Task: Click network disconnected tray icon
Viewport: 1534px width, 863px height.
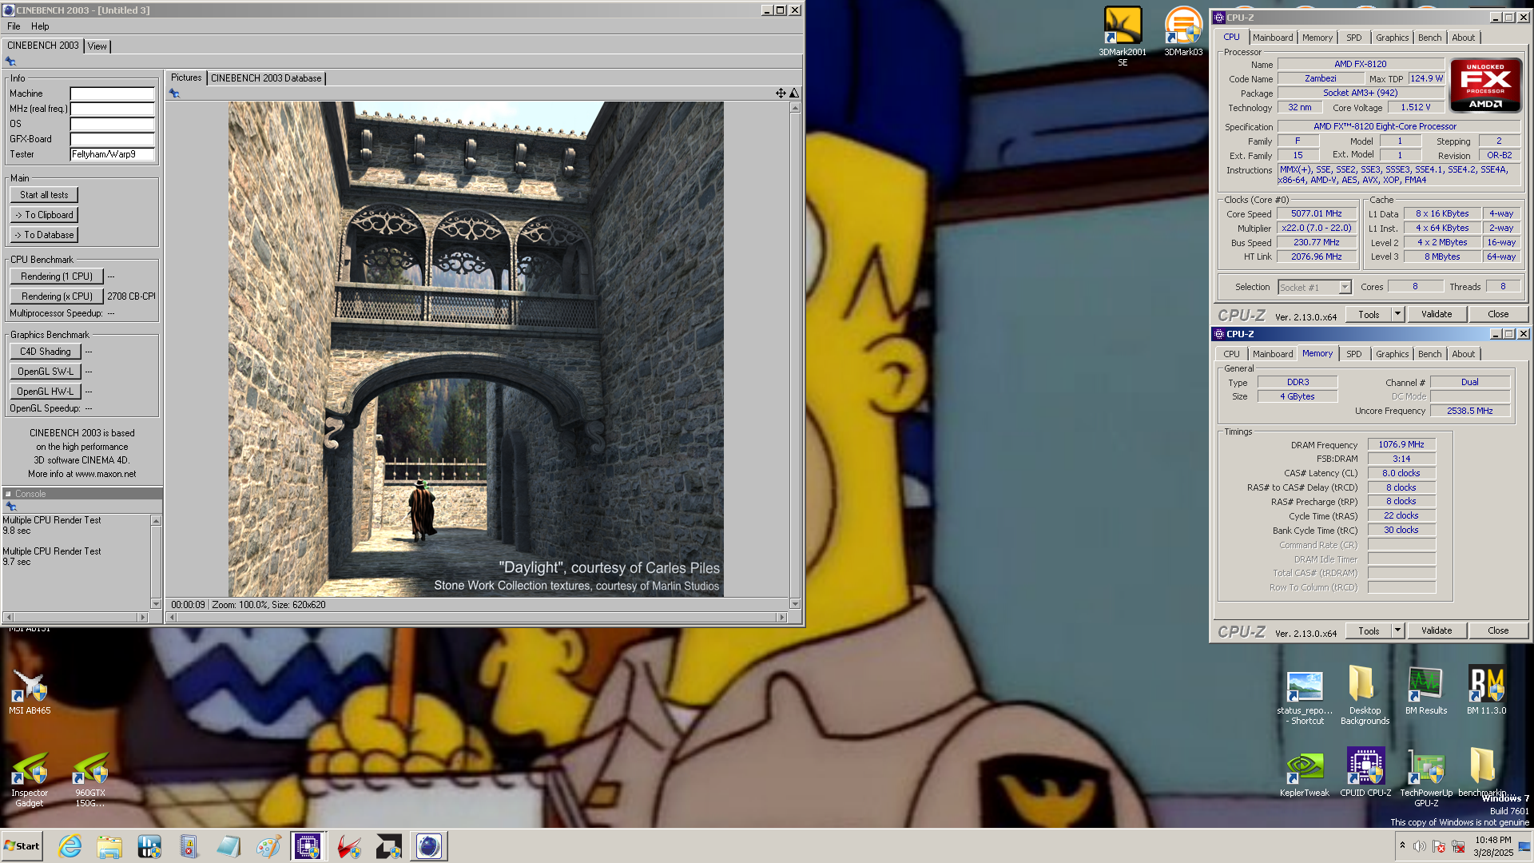Action: tap(1458, 846)
